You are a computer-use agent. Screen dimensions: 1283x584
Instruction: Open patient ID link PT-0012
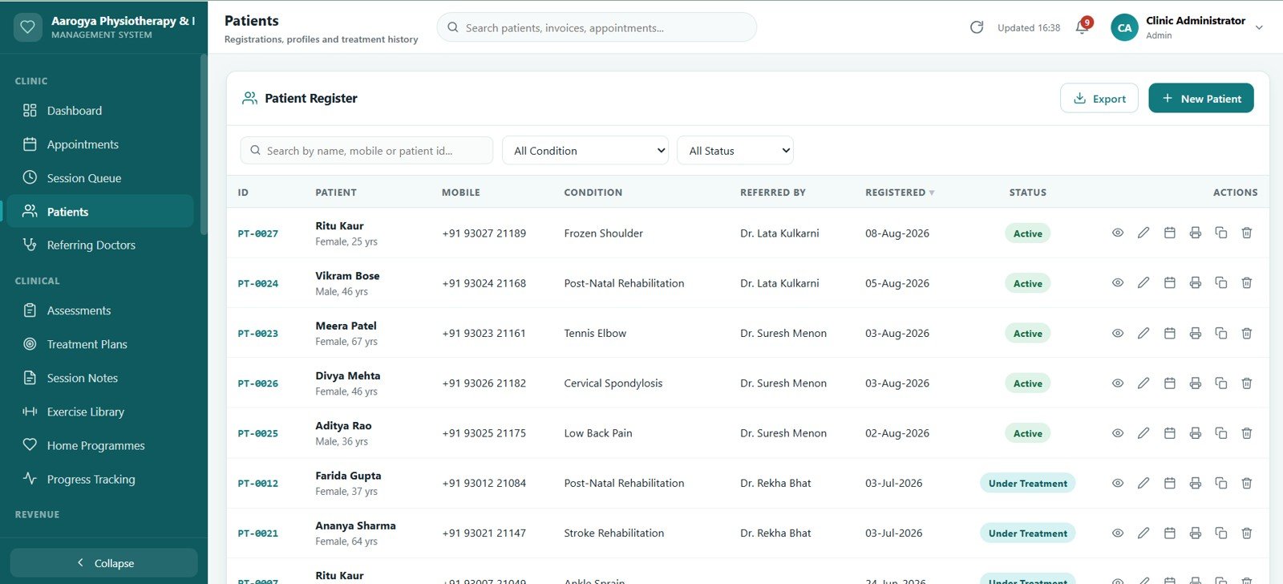(258, 483)
